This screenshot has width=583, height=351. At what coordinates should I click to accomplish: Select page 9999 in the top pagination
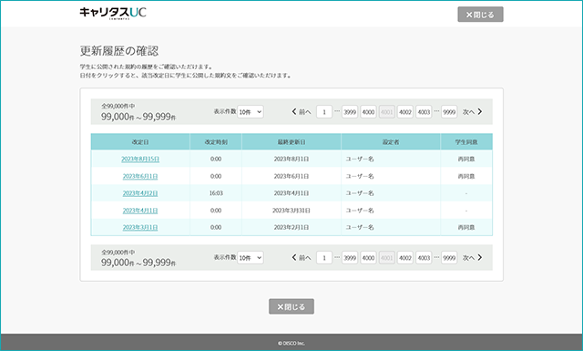tap(449, 111)
